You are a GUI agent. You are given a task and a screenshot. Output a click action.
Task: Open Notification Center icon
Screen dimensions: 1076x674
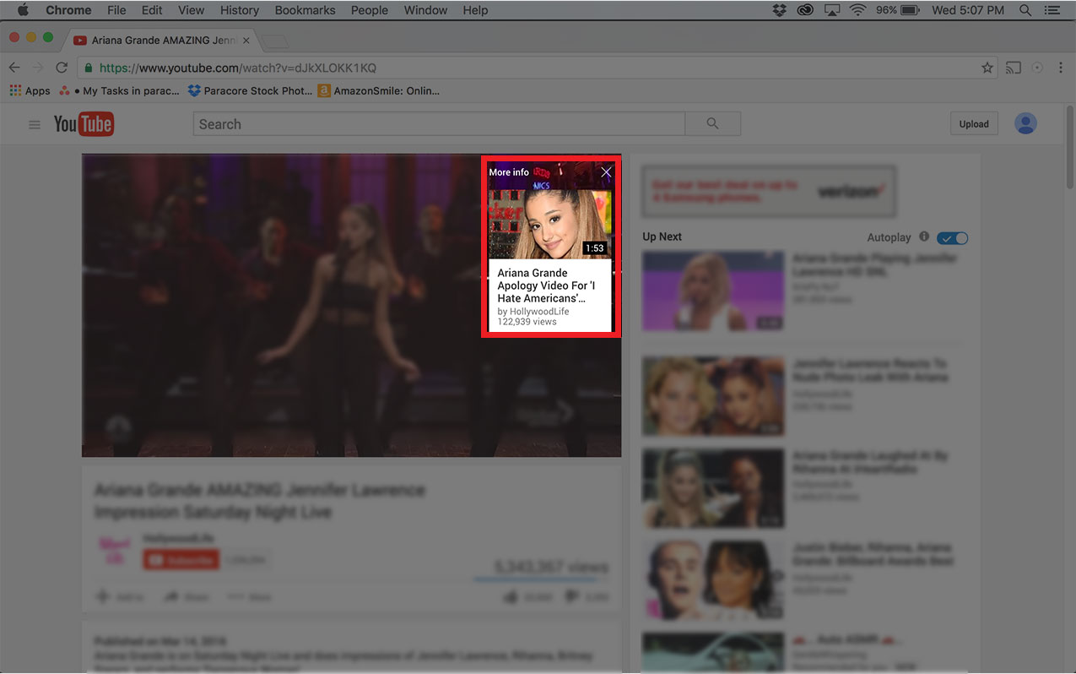click(x=1052, y=10)
